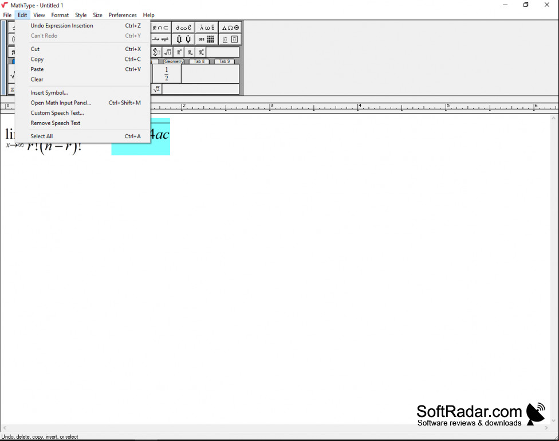Choose Custom Speech Text

(x=82, y=113)
